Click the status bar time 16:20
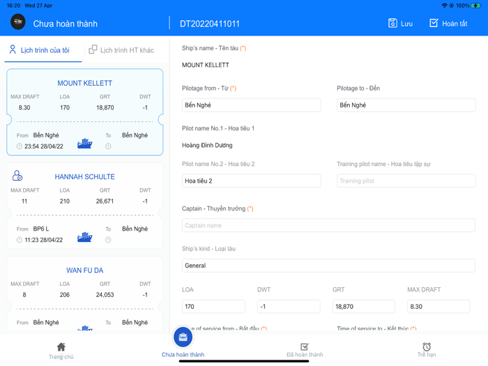 (13, 6)
